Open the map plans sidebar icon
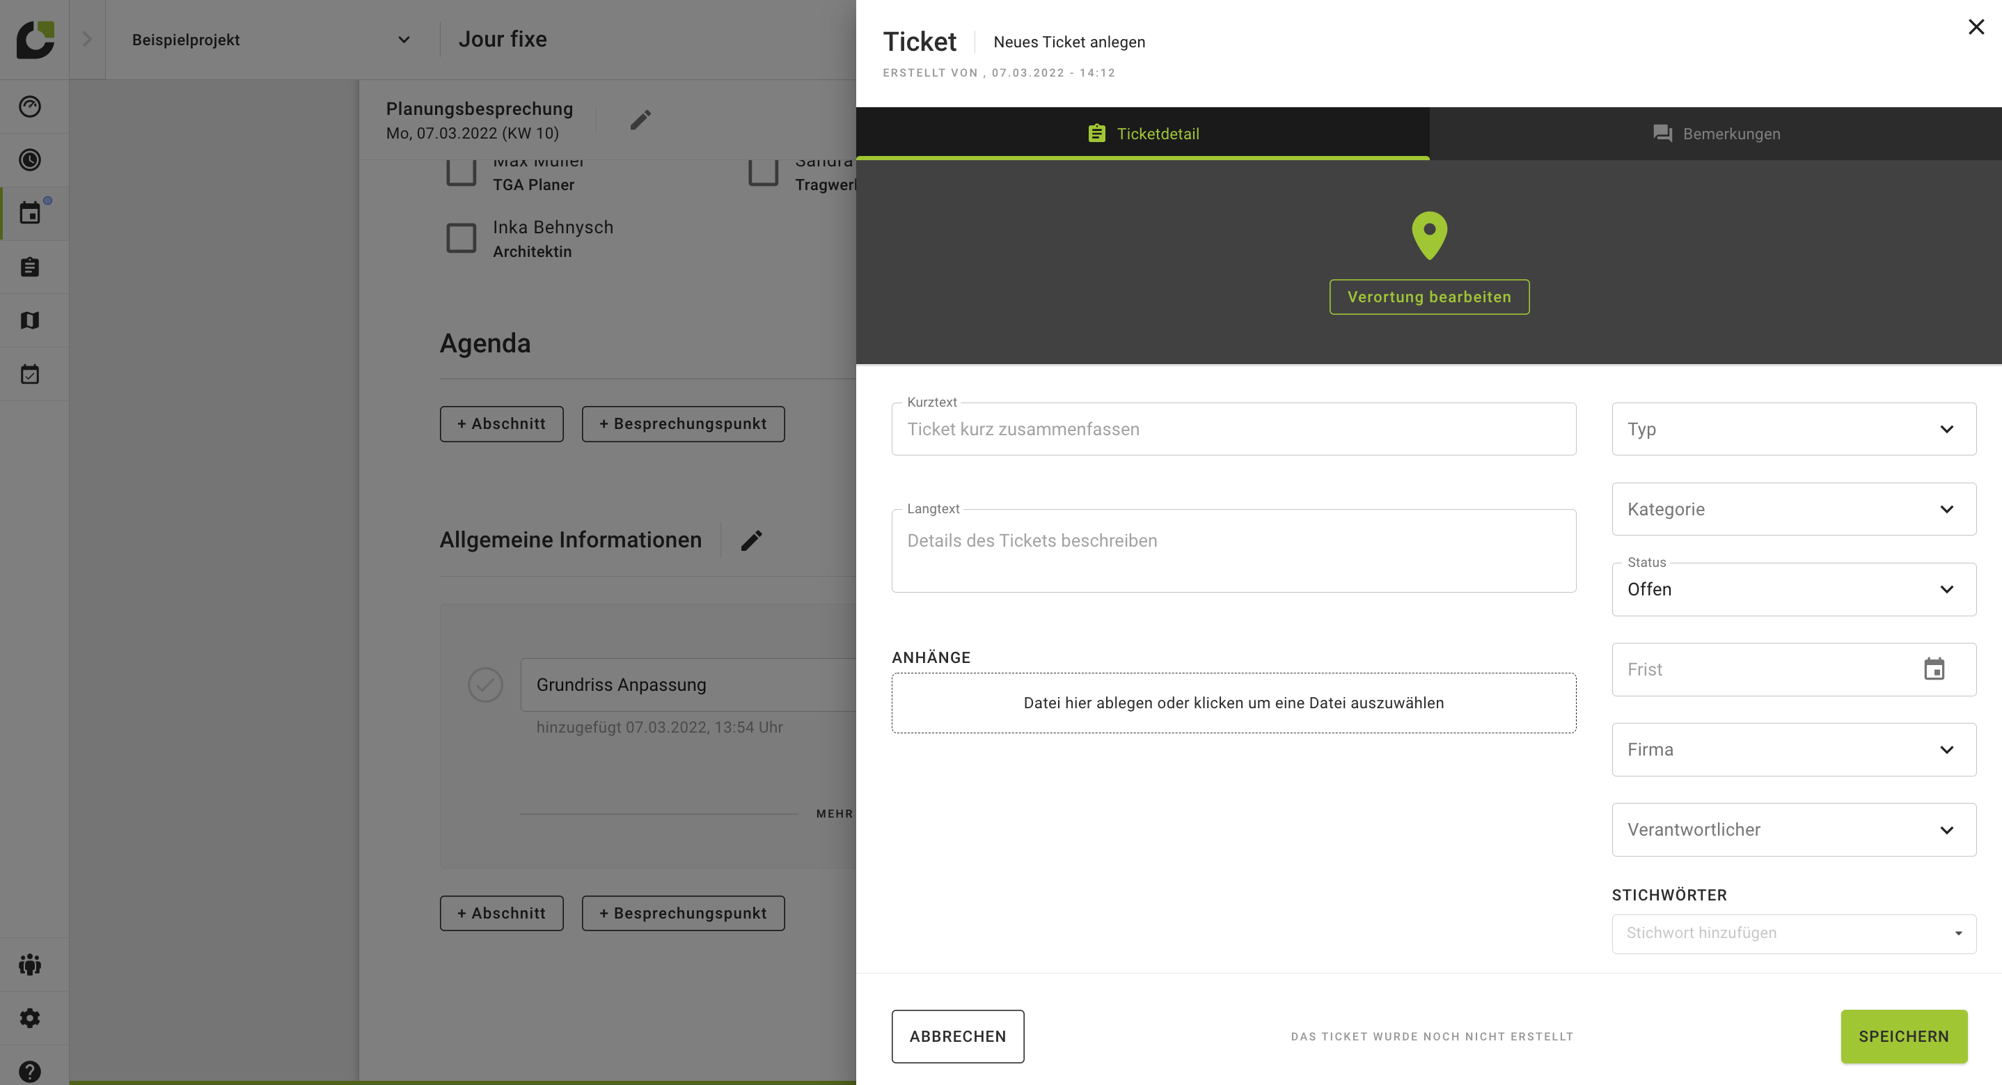Viewport: 2002px width, 1085px height. point(29,320)
